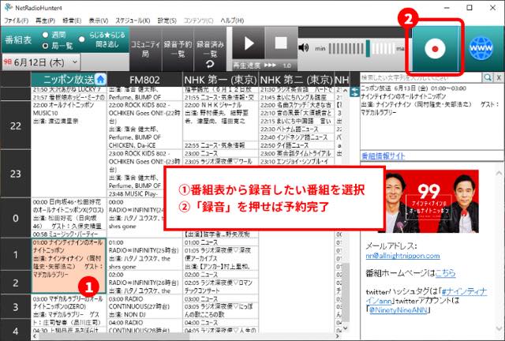Viewport: 505px width, 341px height.
Task: Open the 設定(S) menu
Action: [166, 21]
